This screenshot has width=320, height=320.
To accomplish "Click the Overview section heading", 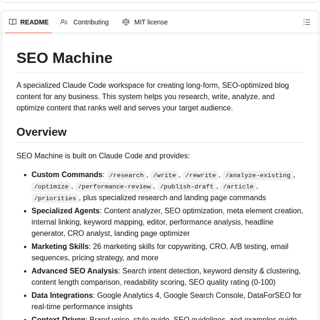I will [x=41, y=132].
